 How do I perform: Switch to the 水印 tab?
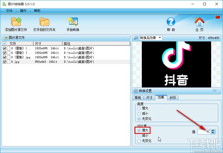pos(173,98)
